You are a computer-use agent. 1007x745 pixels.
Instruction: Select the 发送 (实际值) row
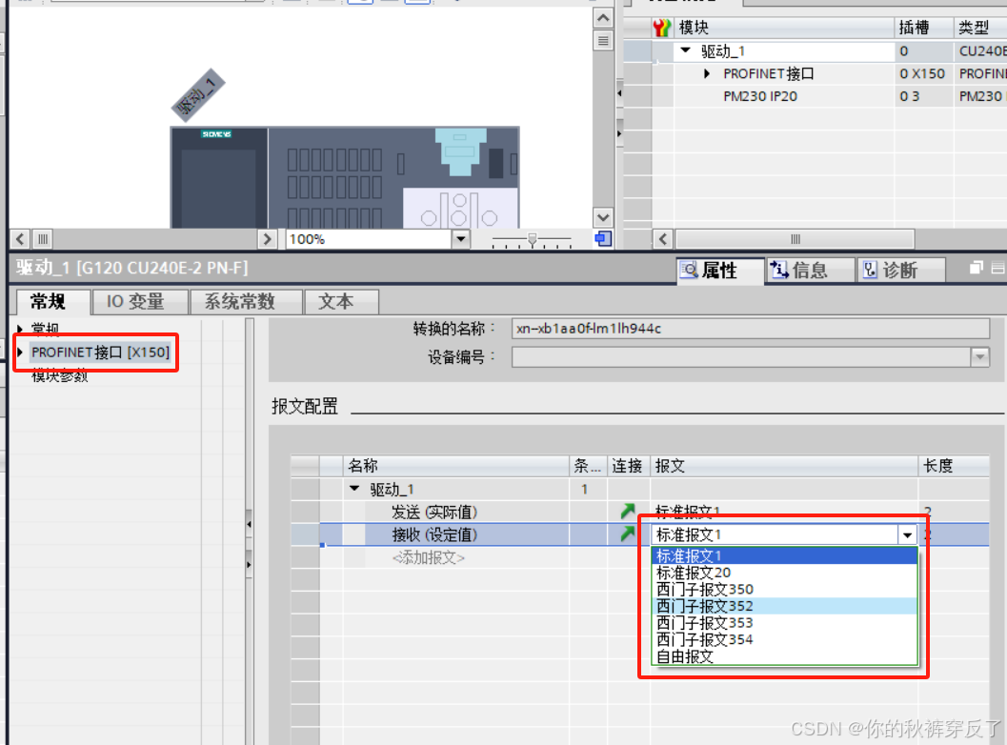(x=434, y=512)
